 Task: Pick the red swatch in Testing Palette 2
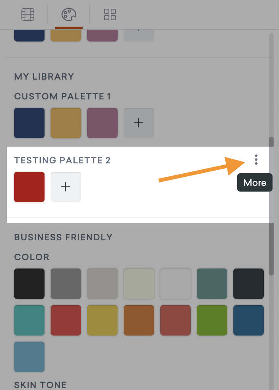point(29,187)
